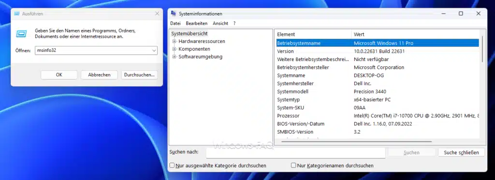Select Systemübersicht in the tree
Viewport: 495px width, 180px height.
pyautogui.click(x=189, y=33)
